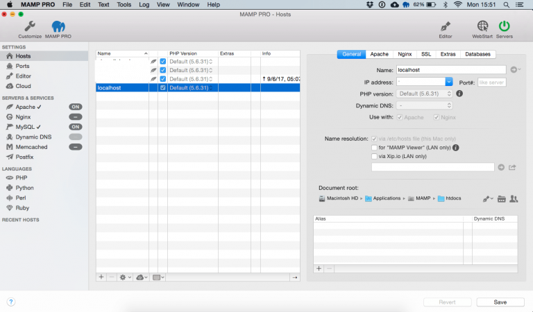Viewport: 533px width, 312px height.
Task: Choose document root folder icon
Action: 501,199
